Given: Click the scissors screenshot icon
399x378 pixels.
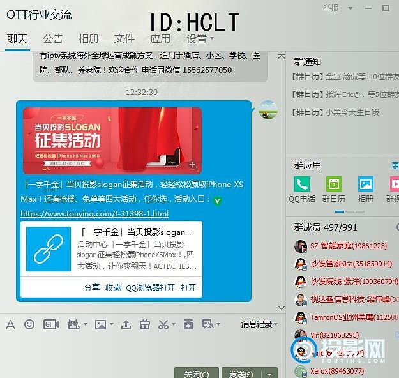Looking at the screenshot, I should coord(163,324).
